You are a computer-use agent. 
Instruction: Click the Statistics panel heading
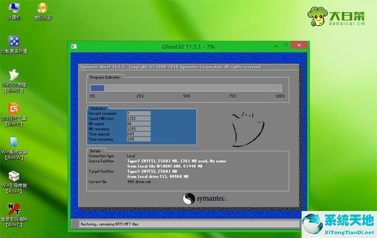(97, 109)
